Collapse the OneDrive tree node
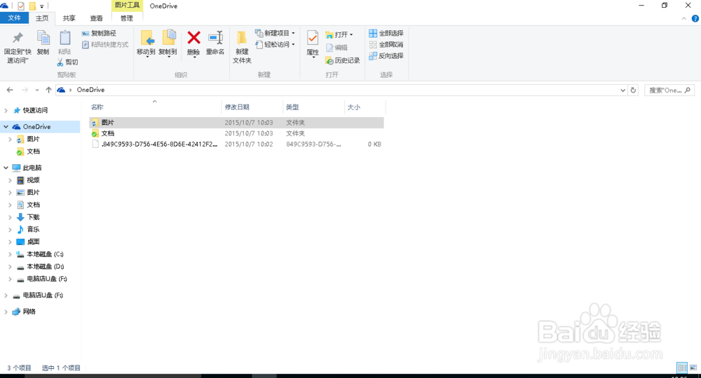Image resolution: width=701 pixels, height=378 pixels. pyautogui.click(x=6, y=127)
